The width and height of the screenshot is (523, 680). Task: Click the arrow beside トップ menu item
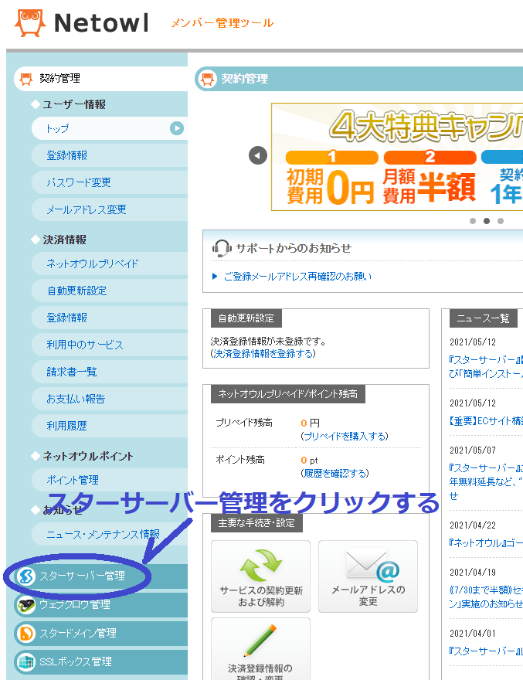tap(177, 128)
